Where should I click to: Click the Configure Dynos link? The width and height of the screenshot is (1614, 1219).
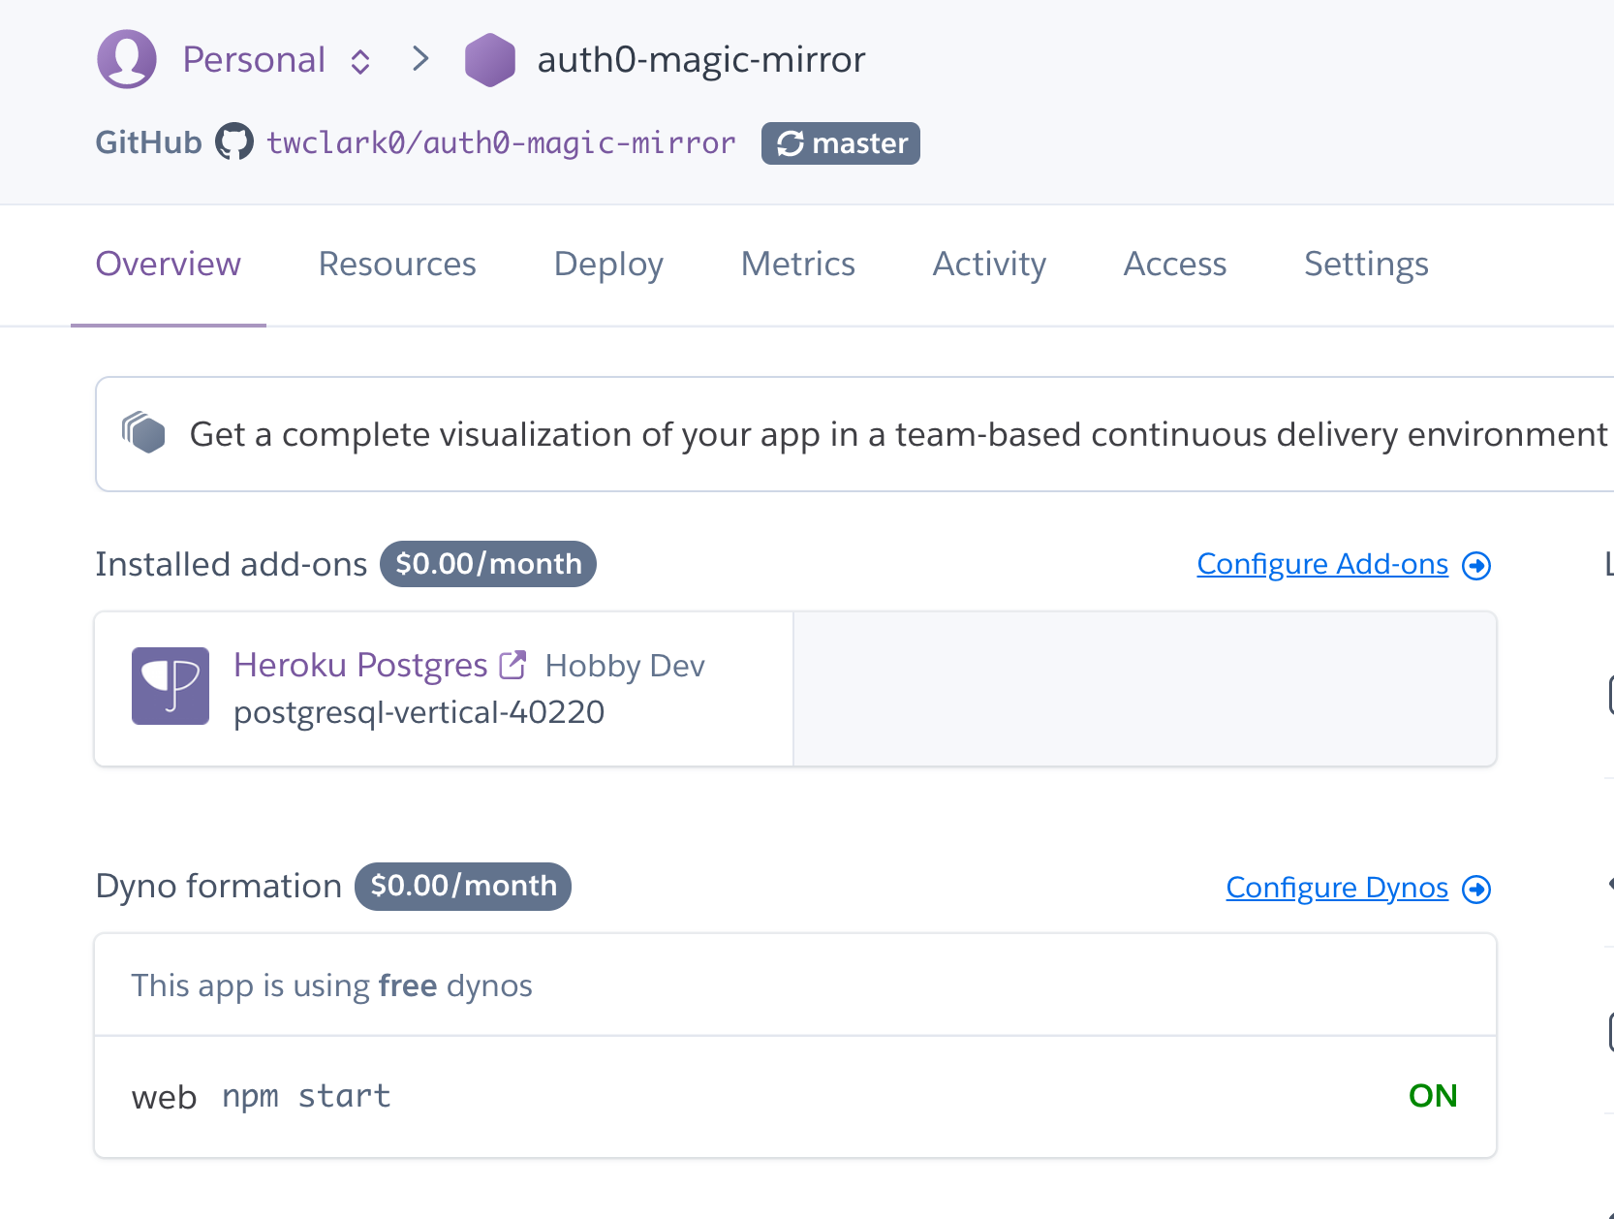click(1337, 888)
